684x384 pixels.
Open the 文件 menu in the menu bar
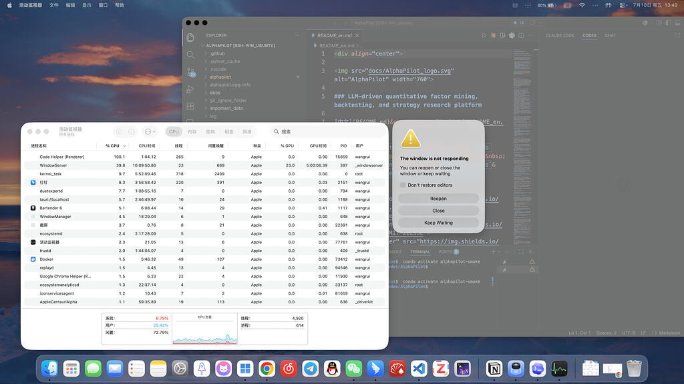(x=53, y=5)
